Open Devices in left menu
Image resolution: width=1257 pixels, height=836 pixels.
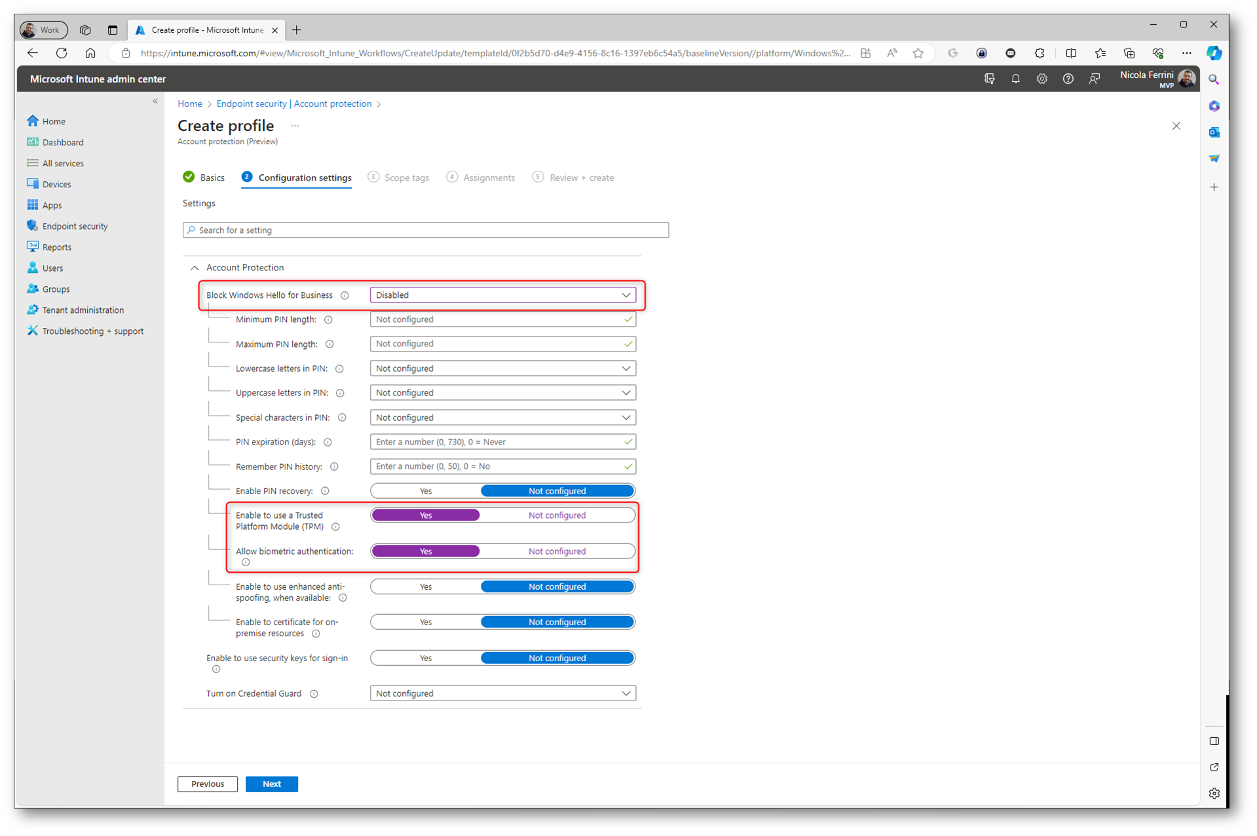coord(56,184)
